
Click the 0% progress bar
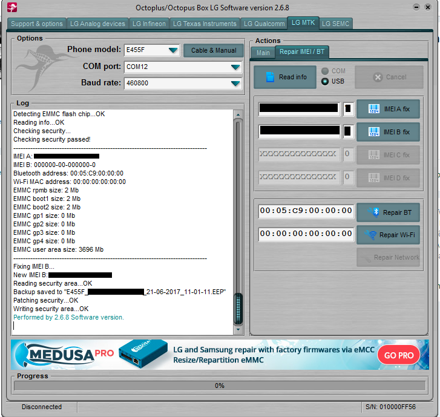coord(220,386)
